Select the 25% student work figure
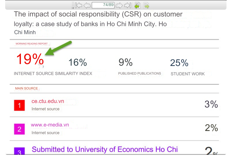The width and height of the screenshot is (231, 158). 179,63
